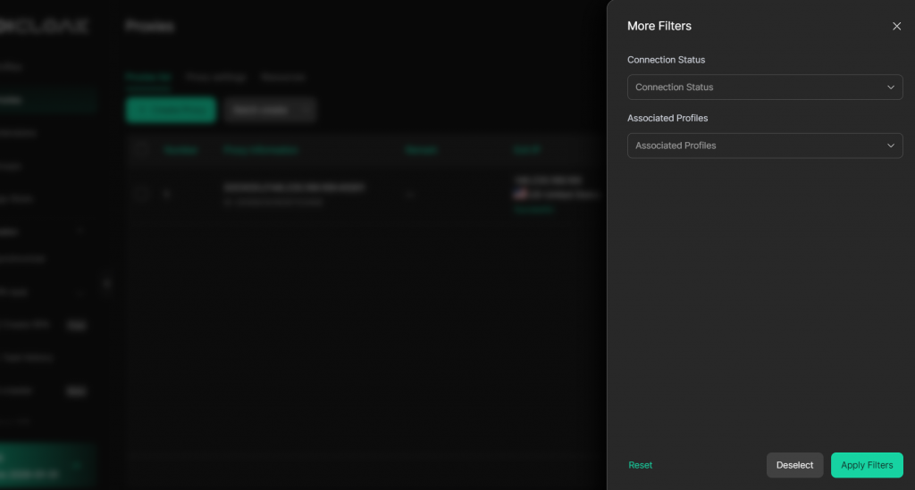Close the More Filters panel

pyautogui.click(x=896, y=27)
